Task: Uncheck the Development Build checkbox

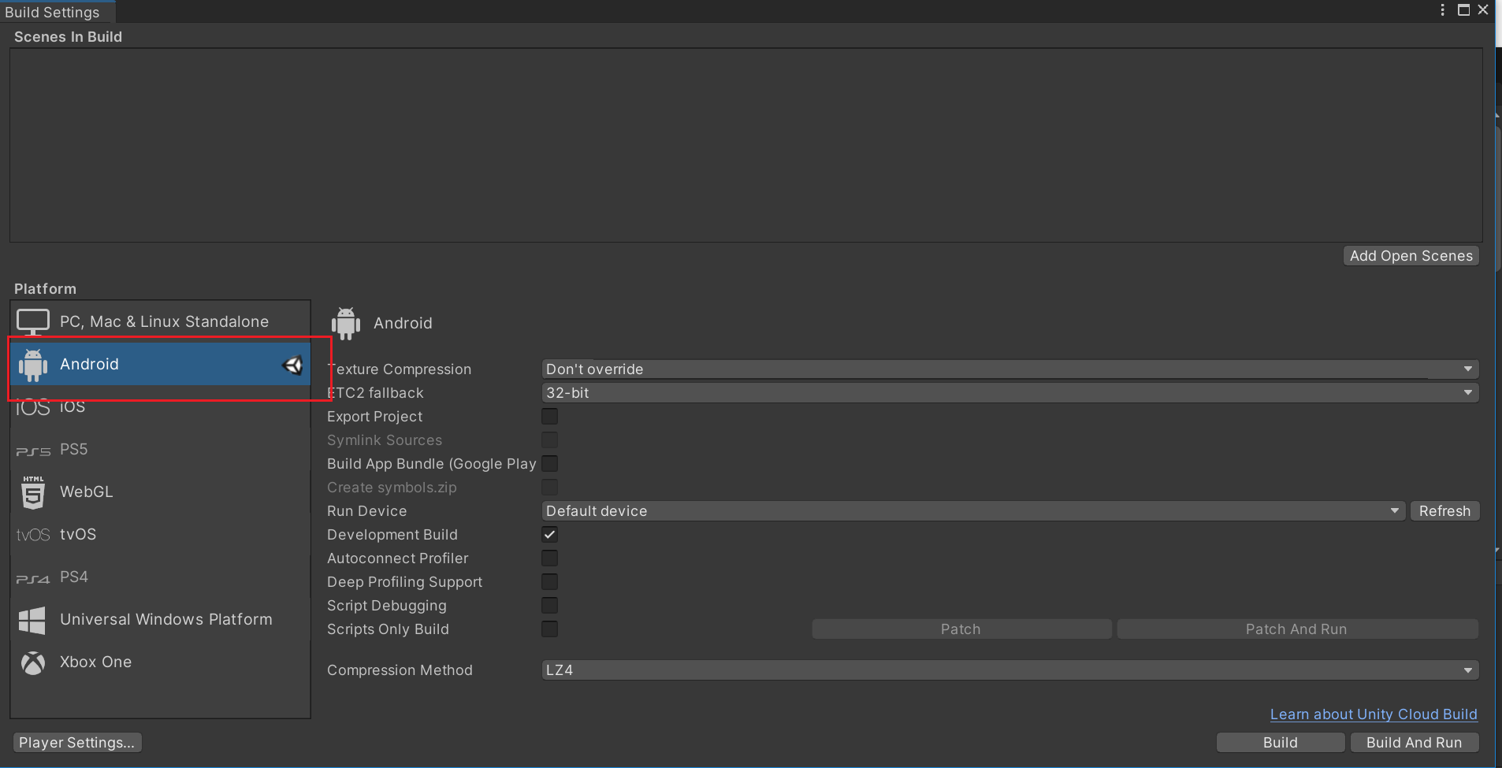Action: point(549,534)
